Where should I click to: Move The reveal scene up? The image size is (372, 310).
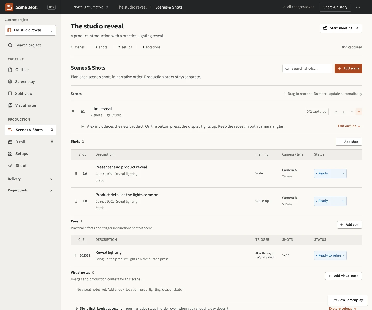(x=336, y=112)
